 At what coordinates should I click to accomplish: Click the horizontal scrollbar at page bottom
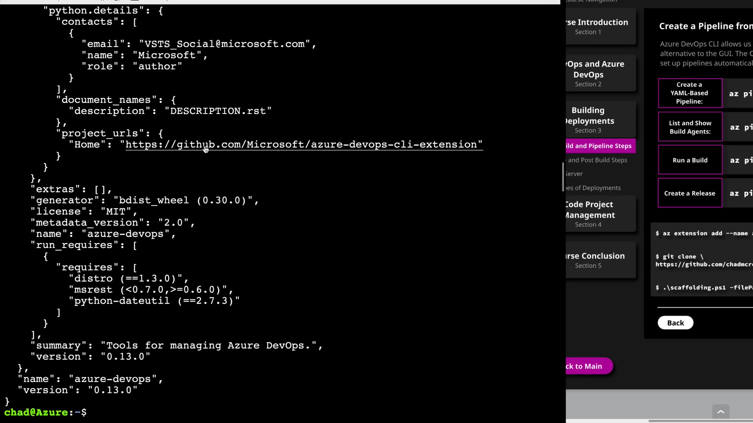pyautogui.click(x=700, y=421)
